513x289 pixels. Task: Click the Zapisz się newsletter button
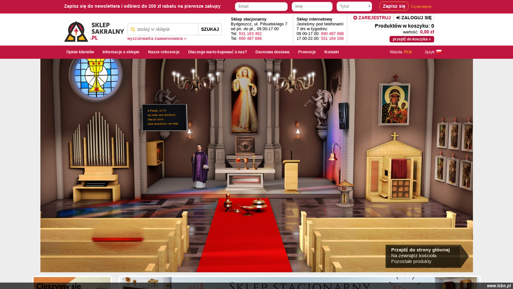(x=394, y=6)
